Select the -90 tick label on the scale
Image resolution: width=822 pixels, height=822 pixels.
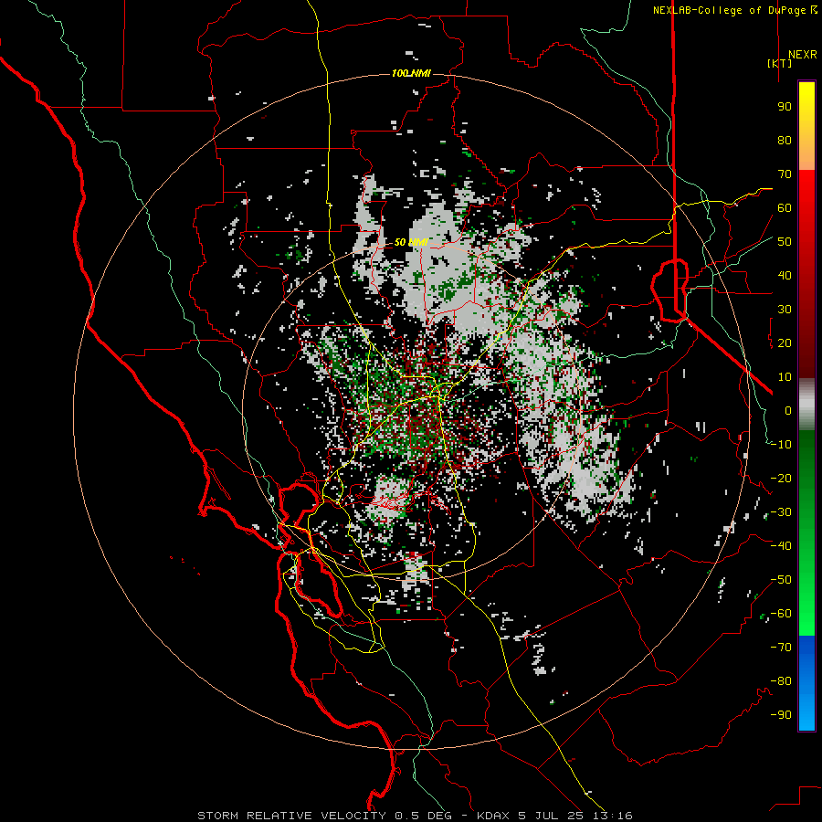point(781,715)
